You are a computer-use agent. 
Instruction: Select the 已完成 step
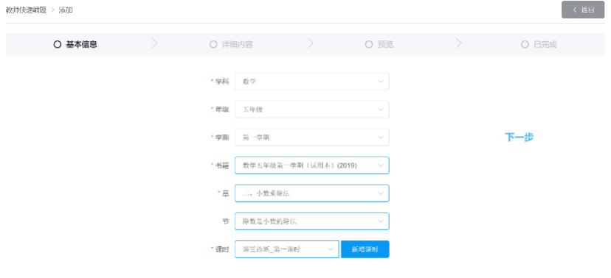539,44
